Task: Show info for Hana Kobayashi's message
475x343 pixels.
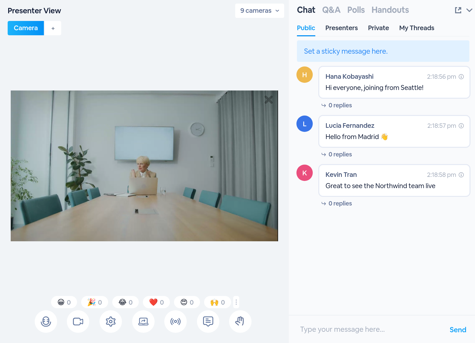Action: tap(461, 77)
